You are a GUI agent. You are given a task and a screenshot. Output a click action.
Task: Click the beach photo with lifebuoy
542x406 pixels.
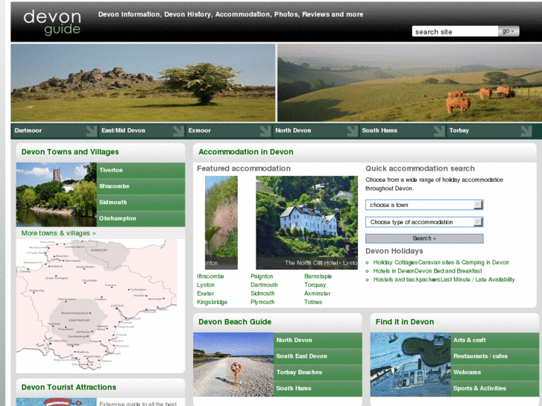233,364
